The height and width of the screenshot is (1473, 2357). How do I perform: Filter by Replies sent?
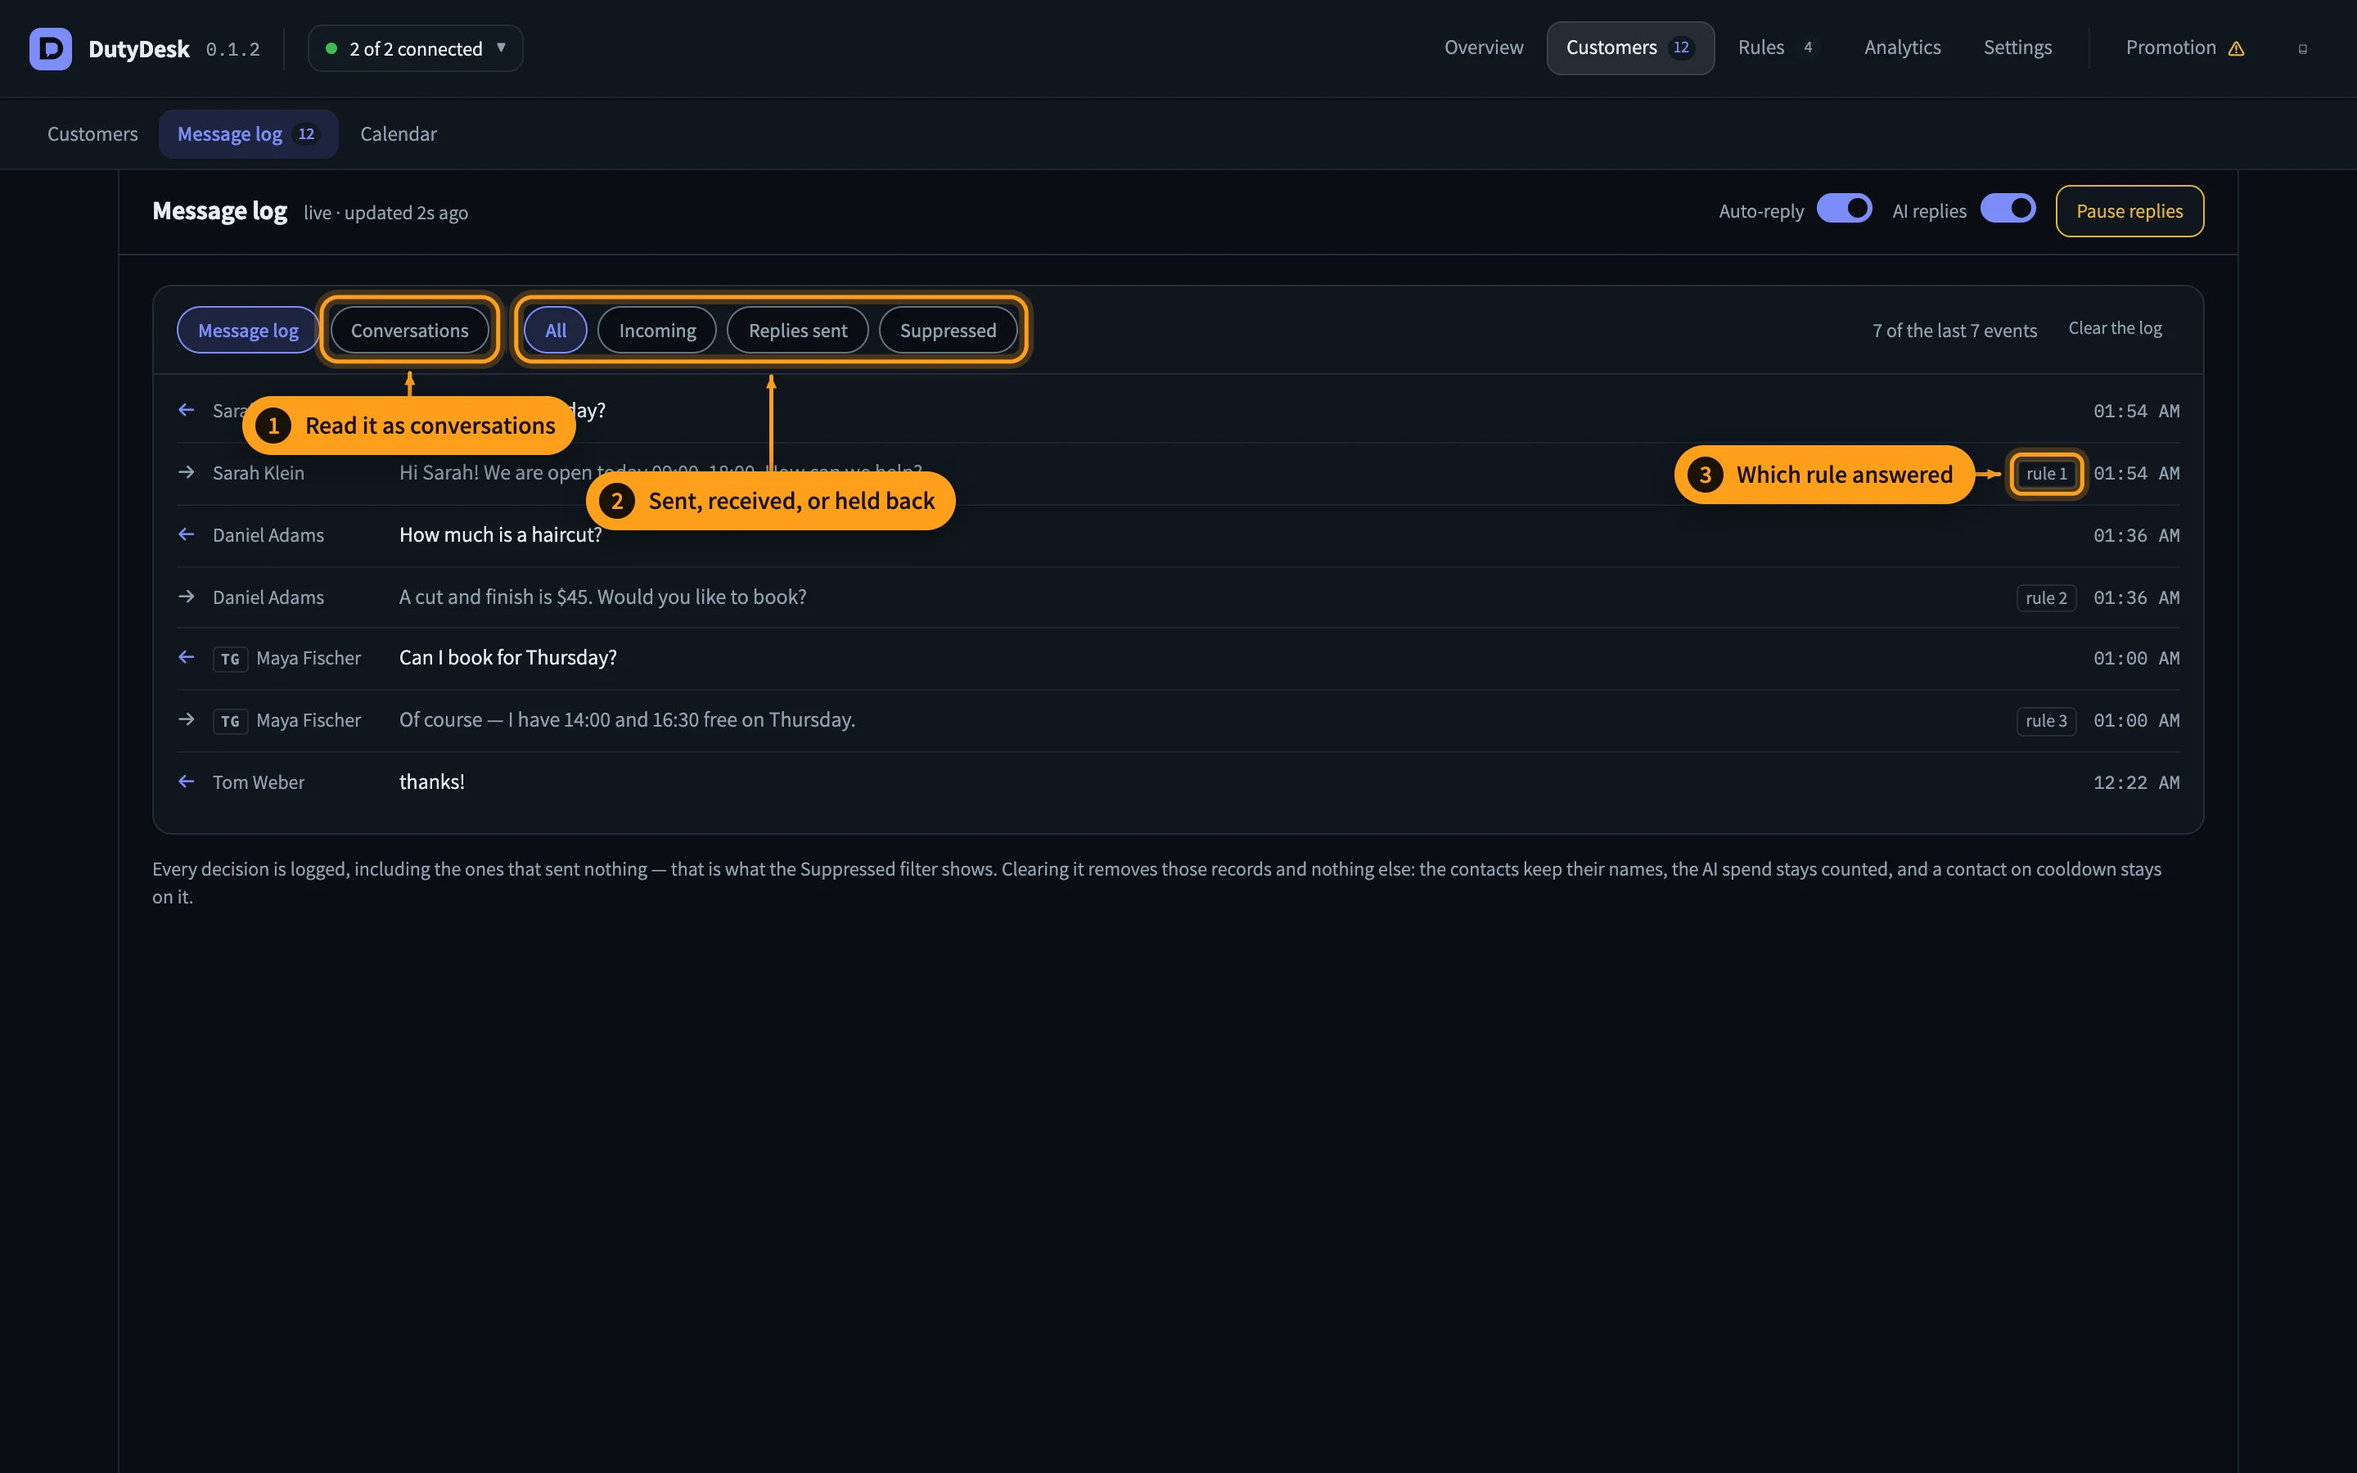pos(798,331)
